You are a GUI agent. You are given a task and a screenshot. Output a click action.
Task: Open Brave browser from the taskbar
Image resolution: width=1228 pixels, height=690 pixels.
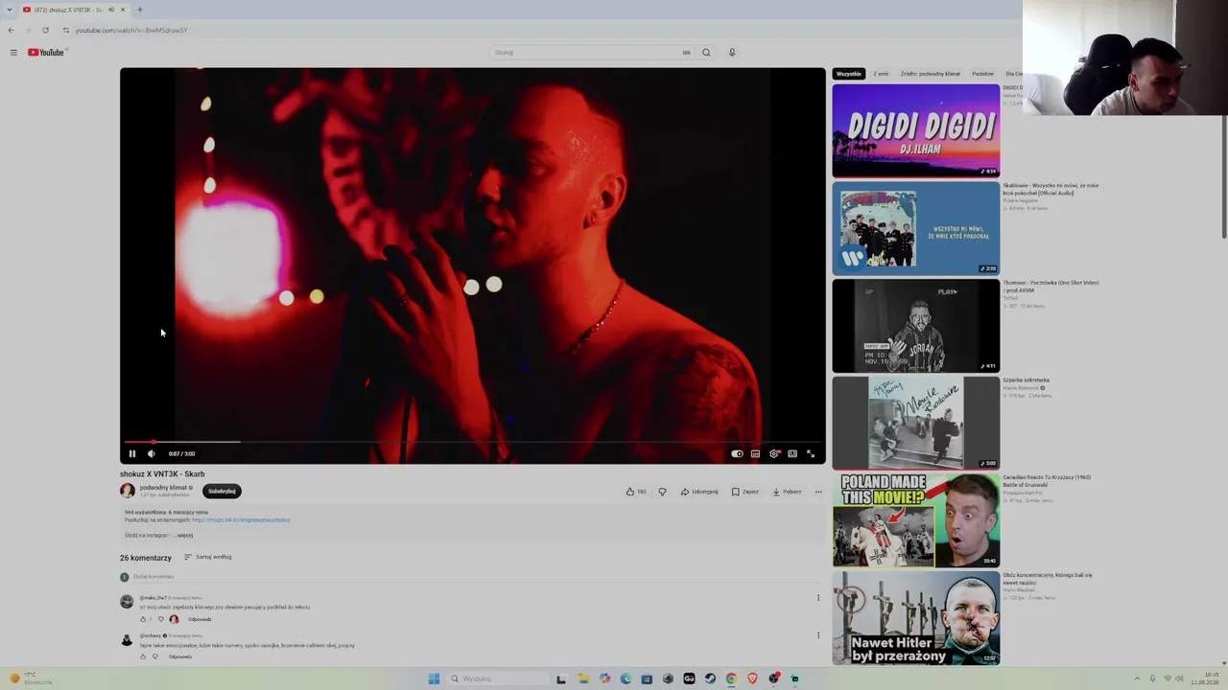tap(752, 678)
